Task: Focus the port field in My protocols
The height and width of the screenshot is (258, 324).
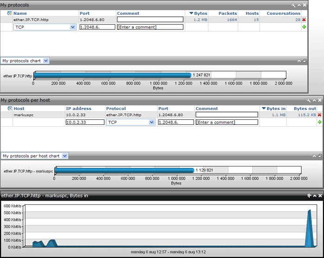Action: point(97,27)
